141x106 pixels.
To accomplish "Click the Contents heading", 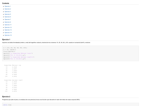I will point(5,3).
